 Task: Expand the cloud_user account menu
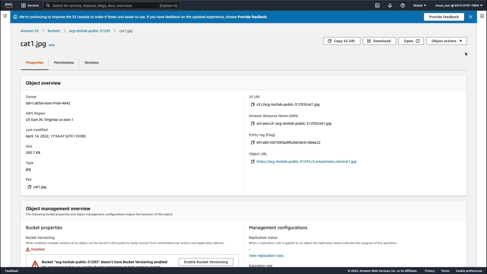point(459,5)
